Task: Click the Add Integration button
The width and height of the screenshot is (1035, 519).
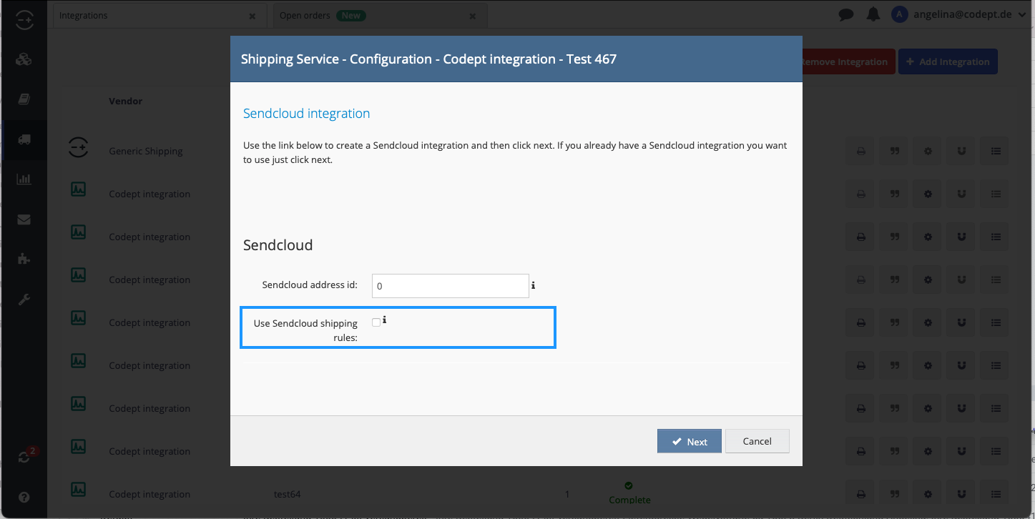Action: 948,61
